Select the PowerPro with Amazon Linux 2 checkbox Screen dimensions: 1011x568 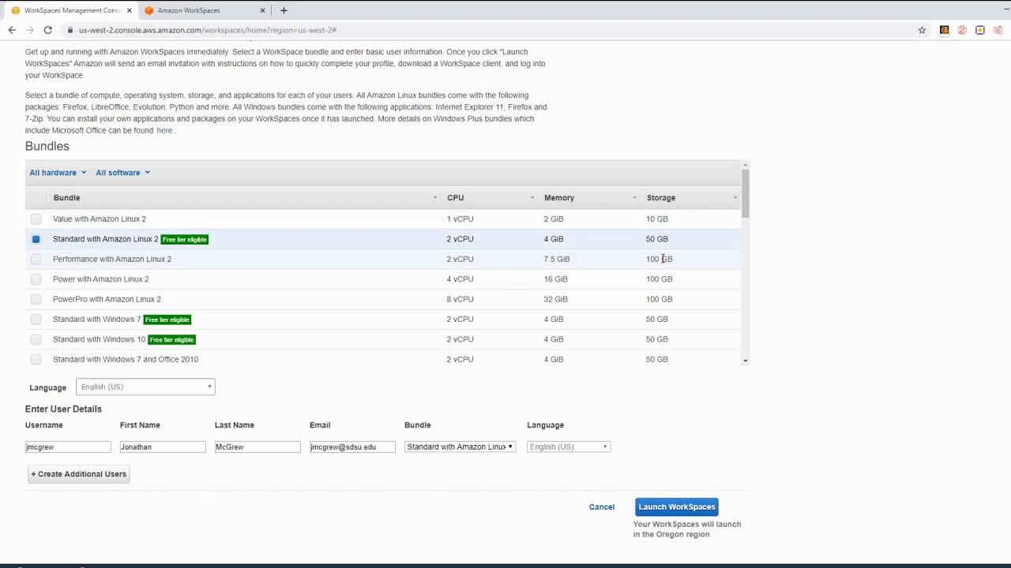36,299
